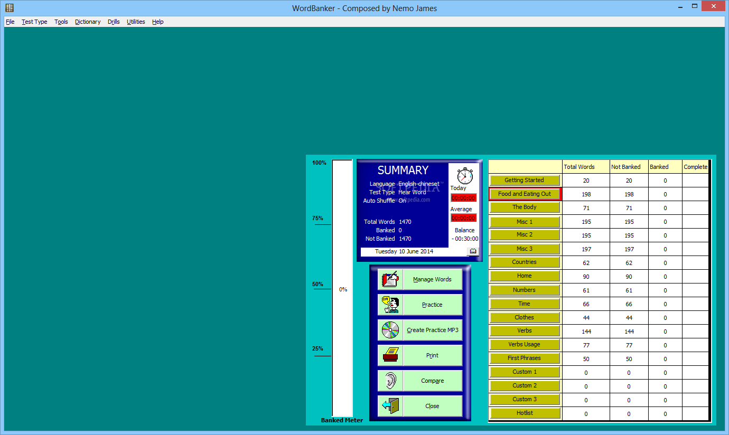The width and height of the screenshot is (729, 435).
Task: Click the stopwatch icon in Summary
Action: click(465, 175)
